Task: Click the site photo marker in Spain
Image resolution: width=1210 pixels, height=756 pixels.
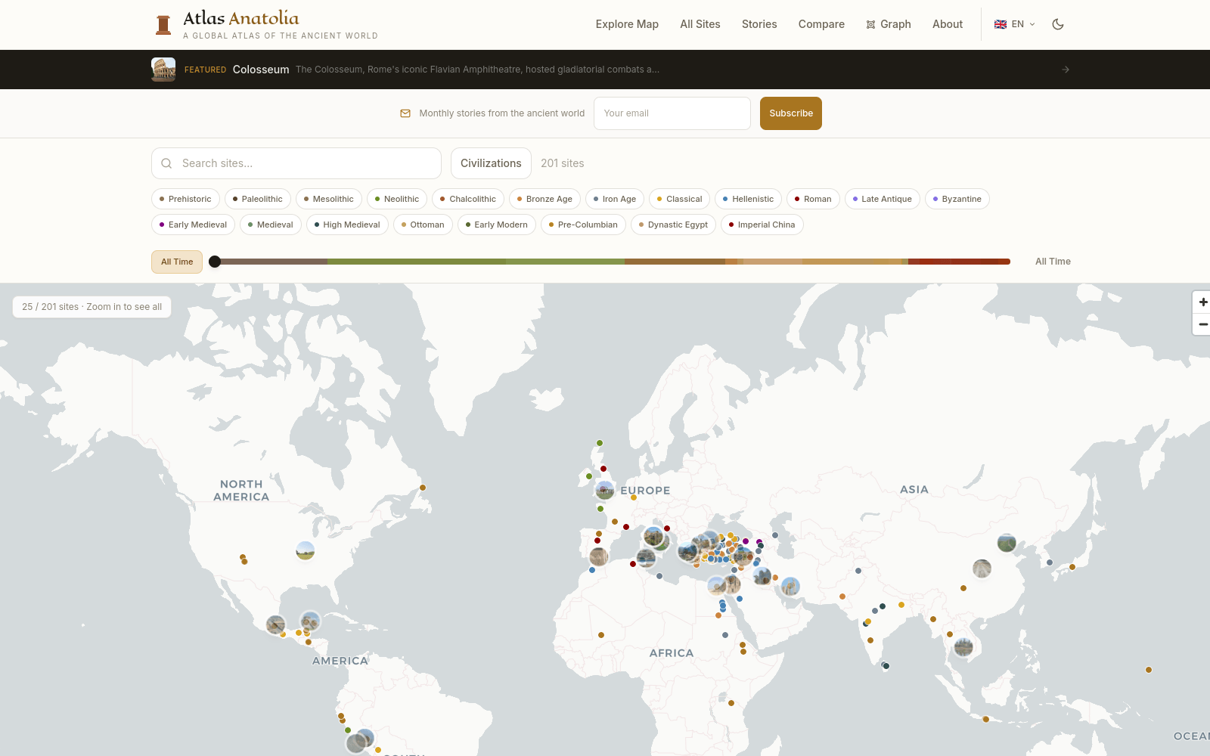Action: (599, 557)
